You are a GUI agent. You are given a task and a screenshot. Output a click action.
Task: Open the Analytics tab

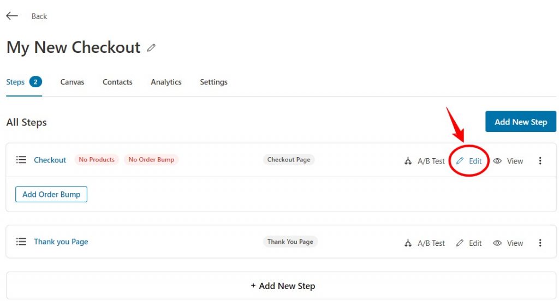(x=166, y=82)
